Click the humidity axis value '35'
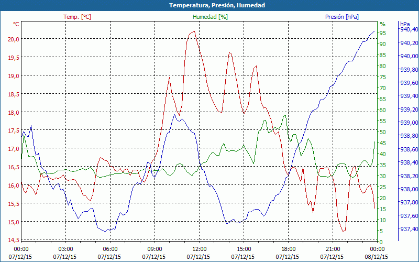This screenshot has height=262, width=419. [x=383, y=165]
